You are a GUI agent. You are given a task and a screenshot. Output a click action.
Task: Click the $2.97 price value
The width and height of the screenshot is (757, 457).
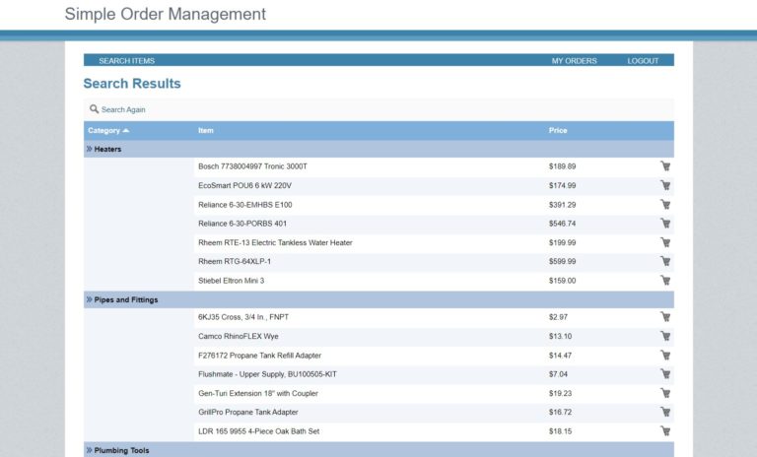pos(558,317)
